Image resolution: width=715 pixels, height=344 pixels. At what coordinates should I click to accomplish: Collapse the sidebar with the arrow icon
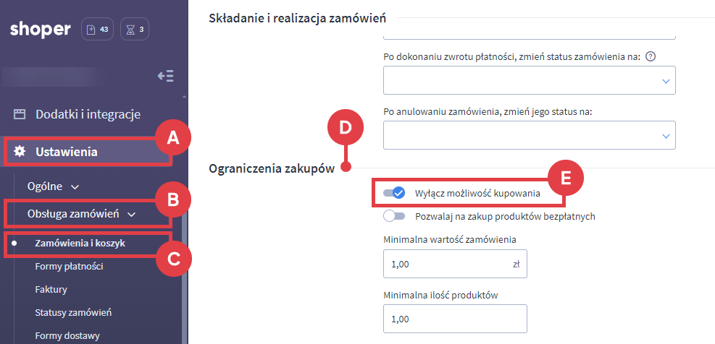165,76
